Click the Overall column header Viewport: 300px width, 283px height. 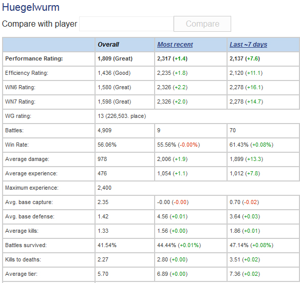tap(108, 45)
